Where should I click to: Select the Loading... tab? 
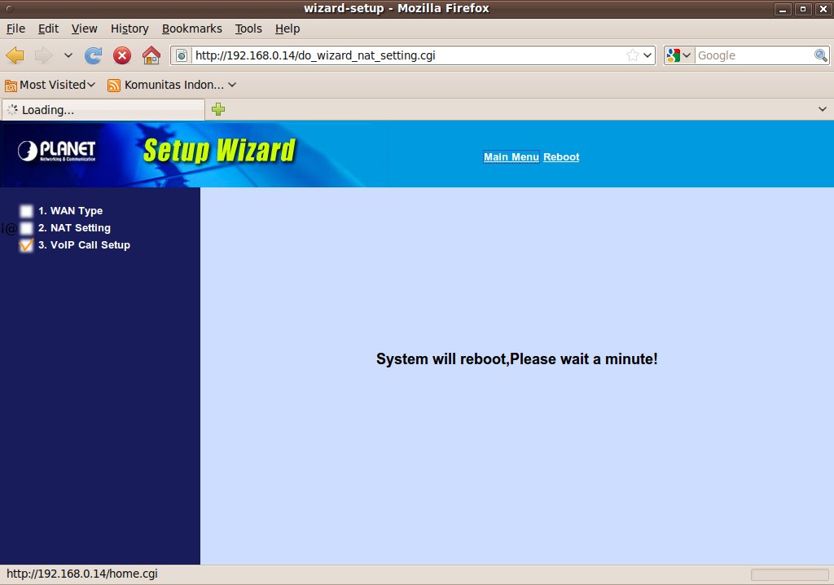[x=103, y=110]
